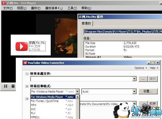Choose MPEG1 format from list
The image size is (162, 119).
[x=53, y=117]
